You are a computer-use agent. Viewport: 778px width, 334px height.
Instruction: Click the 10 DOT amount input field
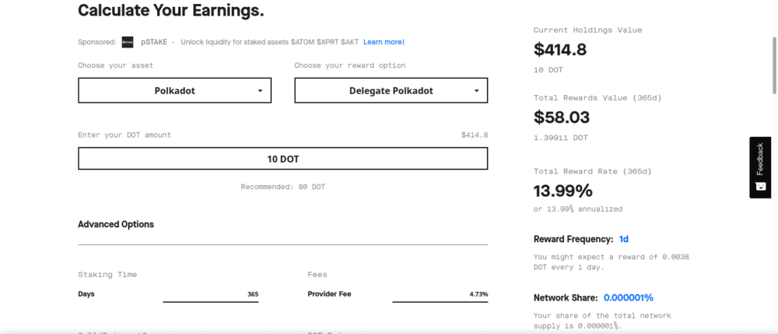282,159
